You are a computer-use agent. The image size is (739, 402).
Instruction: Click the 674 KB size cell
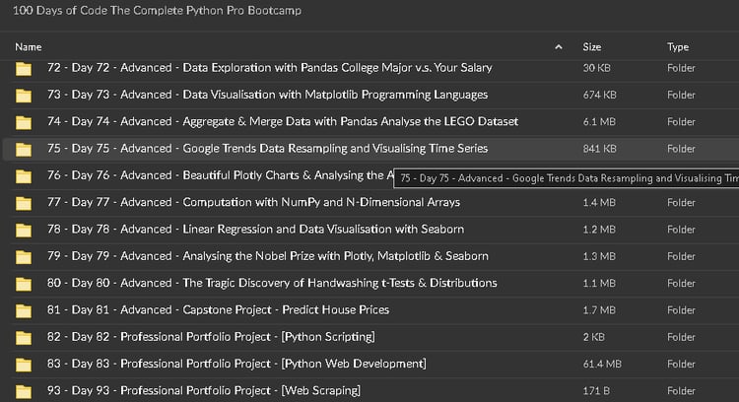[x=599, y=95]
